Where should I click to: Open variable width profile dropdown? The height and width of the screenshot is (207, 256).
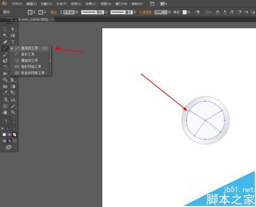point(106,12)
